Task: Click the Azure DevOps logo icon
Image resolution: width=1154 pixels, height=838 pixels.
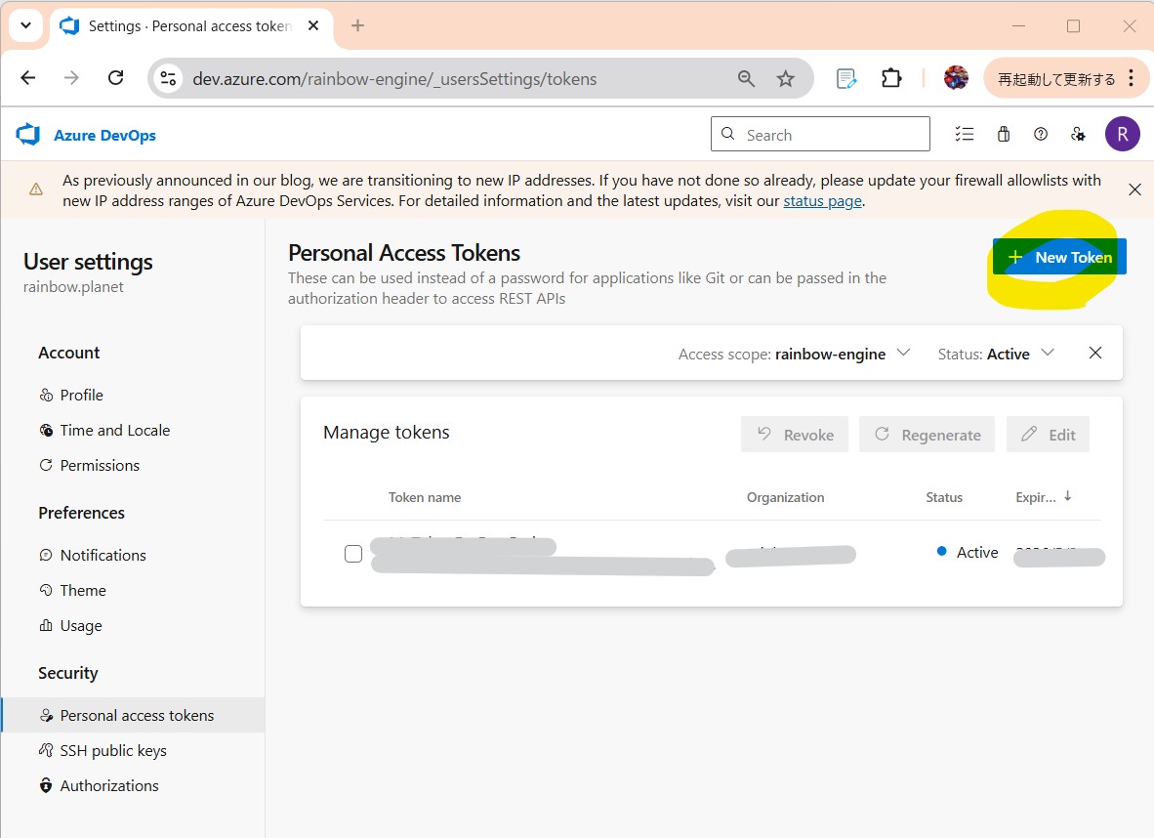Action: (28, 135)
